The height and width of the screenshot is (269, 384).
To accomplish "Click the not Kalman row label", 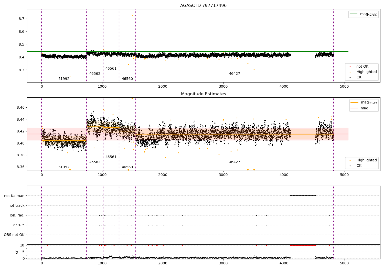I will point(14,196).
